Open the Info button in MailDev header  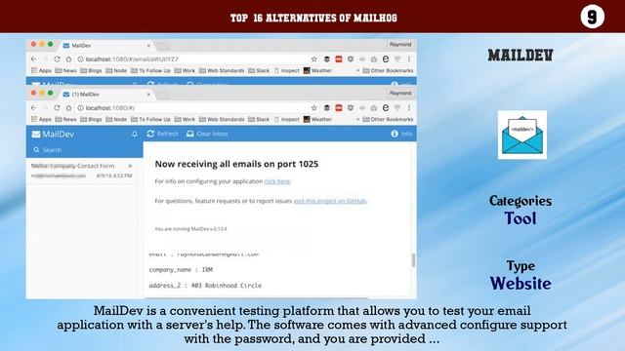(401, 134)
